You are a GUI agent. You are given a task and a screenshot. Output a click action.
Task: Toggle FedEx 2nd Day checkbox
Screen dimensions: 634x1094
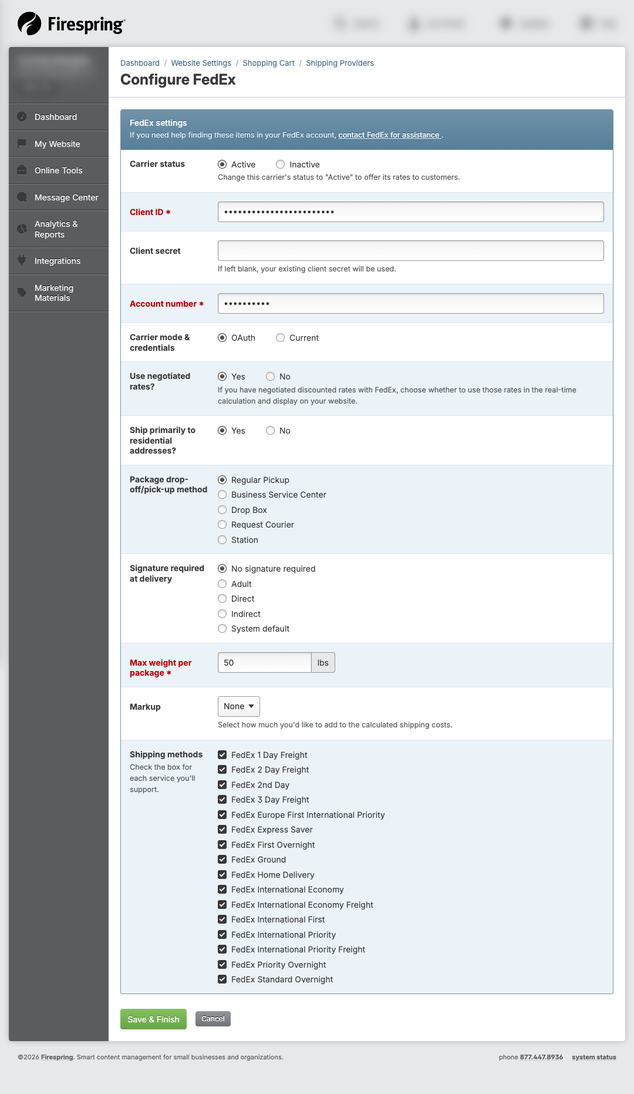click(x=222, y=785)
